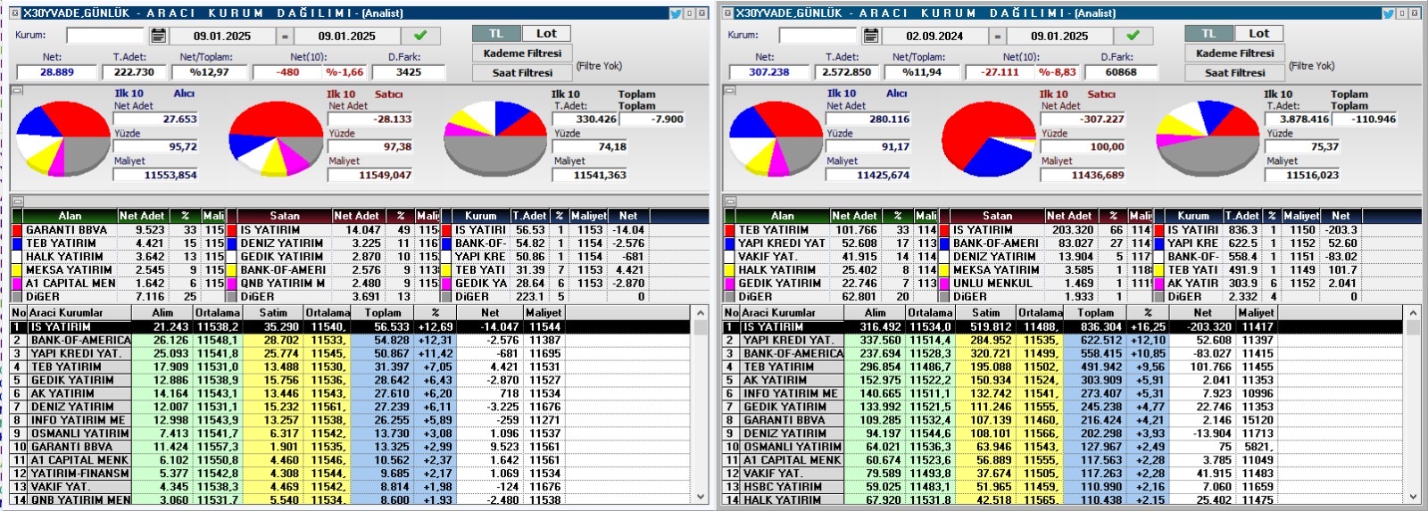This screenshot has width=1428, height=511.
Task: Sort by Alim column header in right bottom table
Action: (876, 313)
